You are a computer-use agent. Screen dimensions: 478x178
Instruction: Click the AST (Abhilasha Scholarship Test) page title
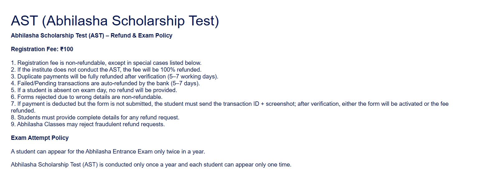click(x=115, y=21)
